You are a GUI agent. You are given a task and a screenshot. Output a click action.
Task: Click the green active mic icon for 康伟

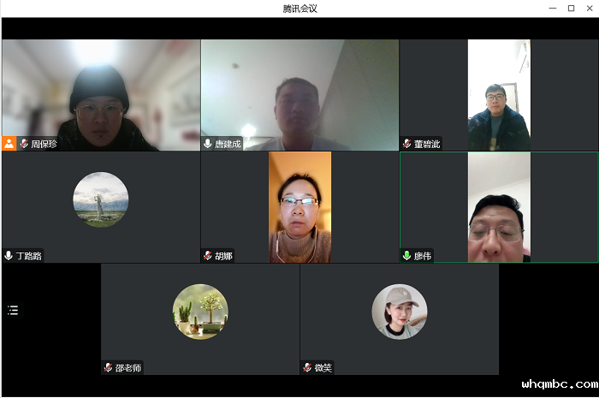point(407,255)
